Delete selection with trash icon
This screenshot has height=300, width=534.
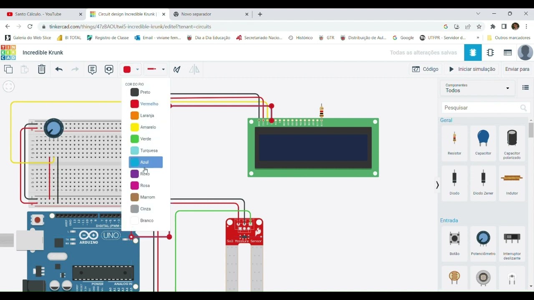[42, 69]
